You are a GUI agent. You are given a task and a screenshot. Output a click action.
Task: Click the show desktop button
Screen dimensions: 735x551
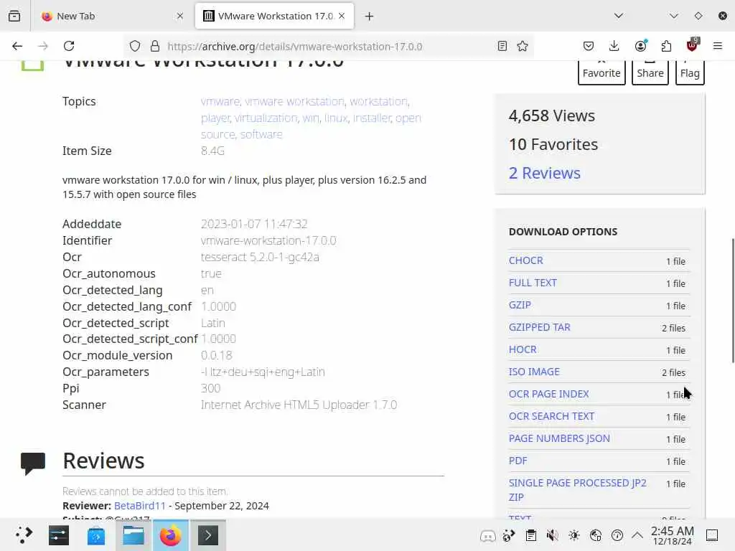click(x=712, y=535)
